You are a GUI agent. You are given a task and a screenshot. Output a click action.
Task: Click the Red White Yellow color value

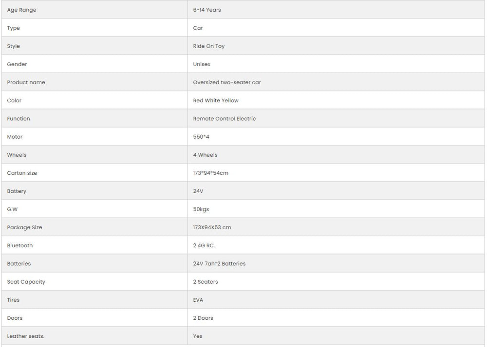click(216, 100)
